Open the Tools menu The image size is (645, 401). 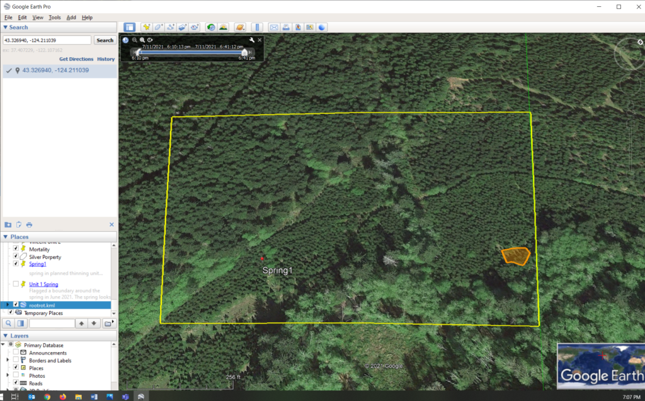54,17
